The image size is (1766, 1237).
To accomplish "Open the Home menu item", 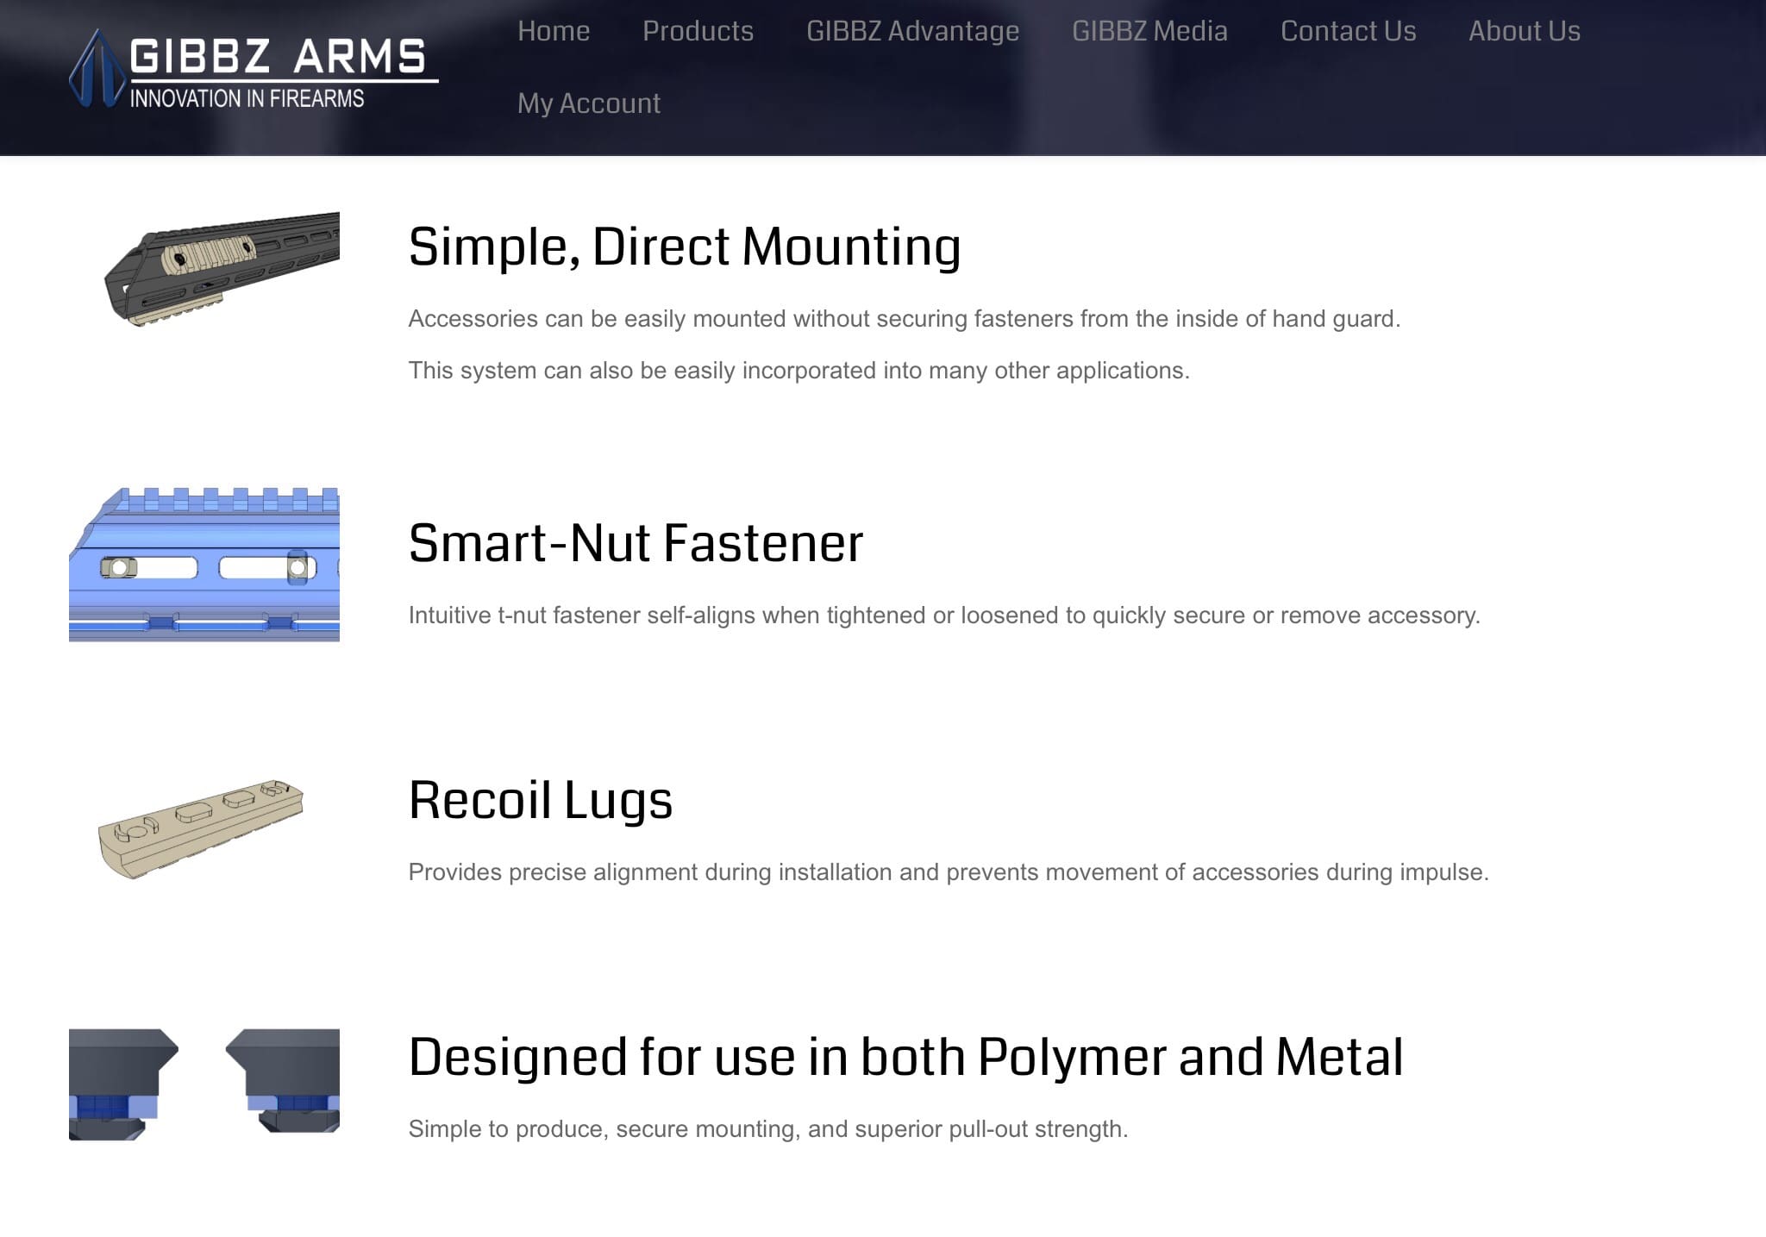I will click(x=554, y=31).
